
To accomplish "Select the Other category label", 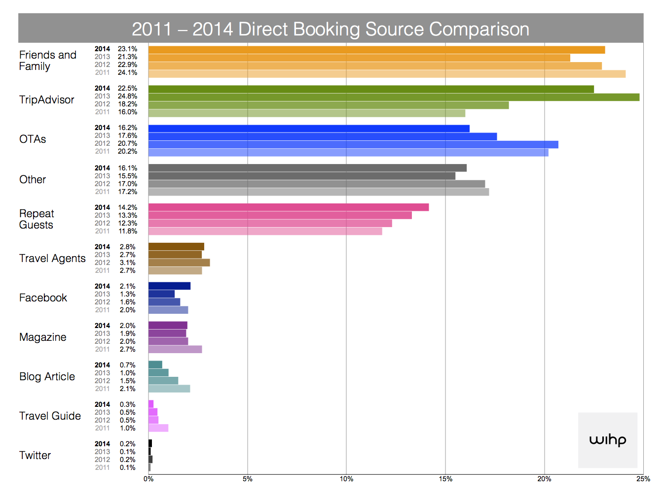I will (33, 180).
